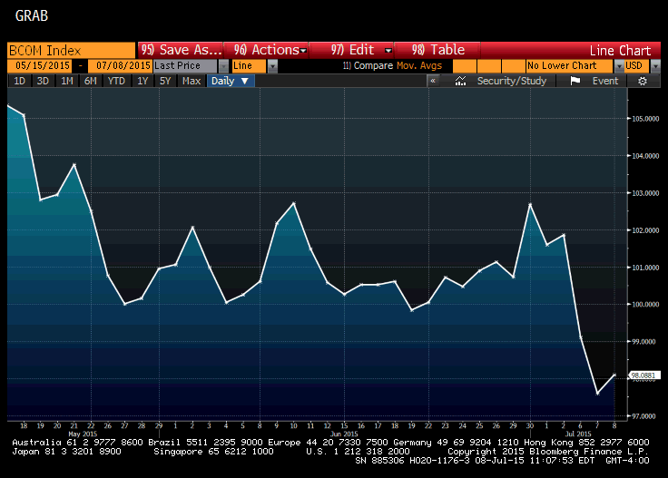
Task: Select the Max time range
Action: pos(192,81)
